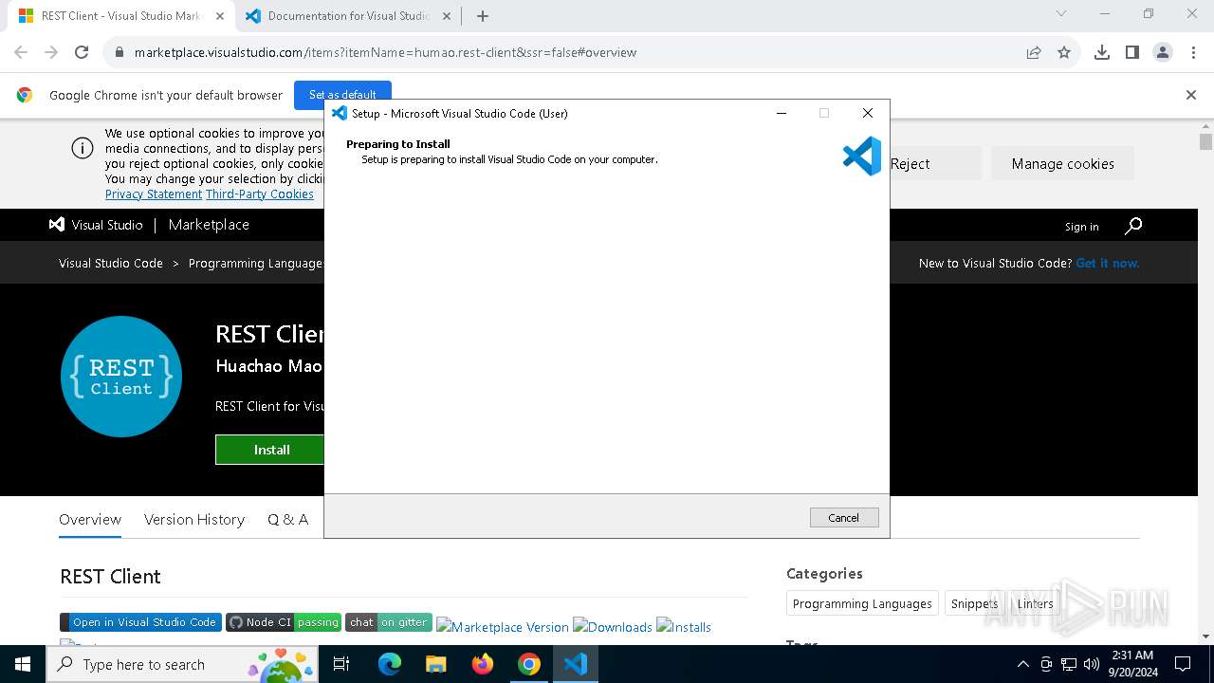
Task: Click the taskbar search box
Action: 184,664
